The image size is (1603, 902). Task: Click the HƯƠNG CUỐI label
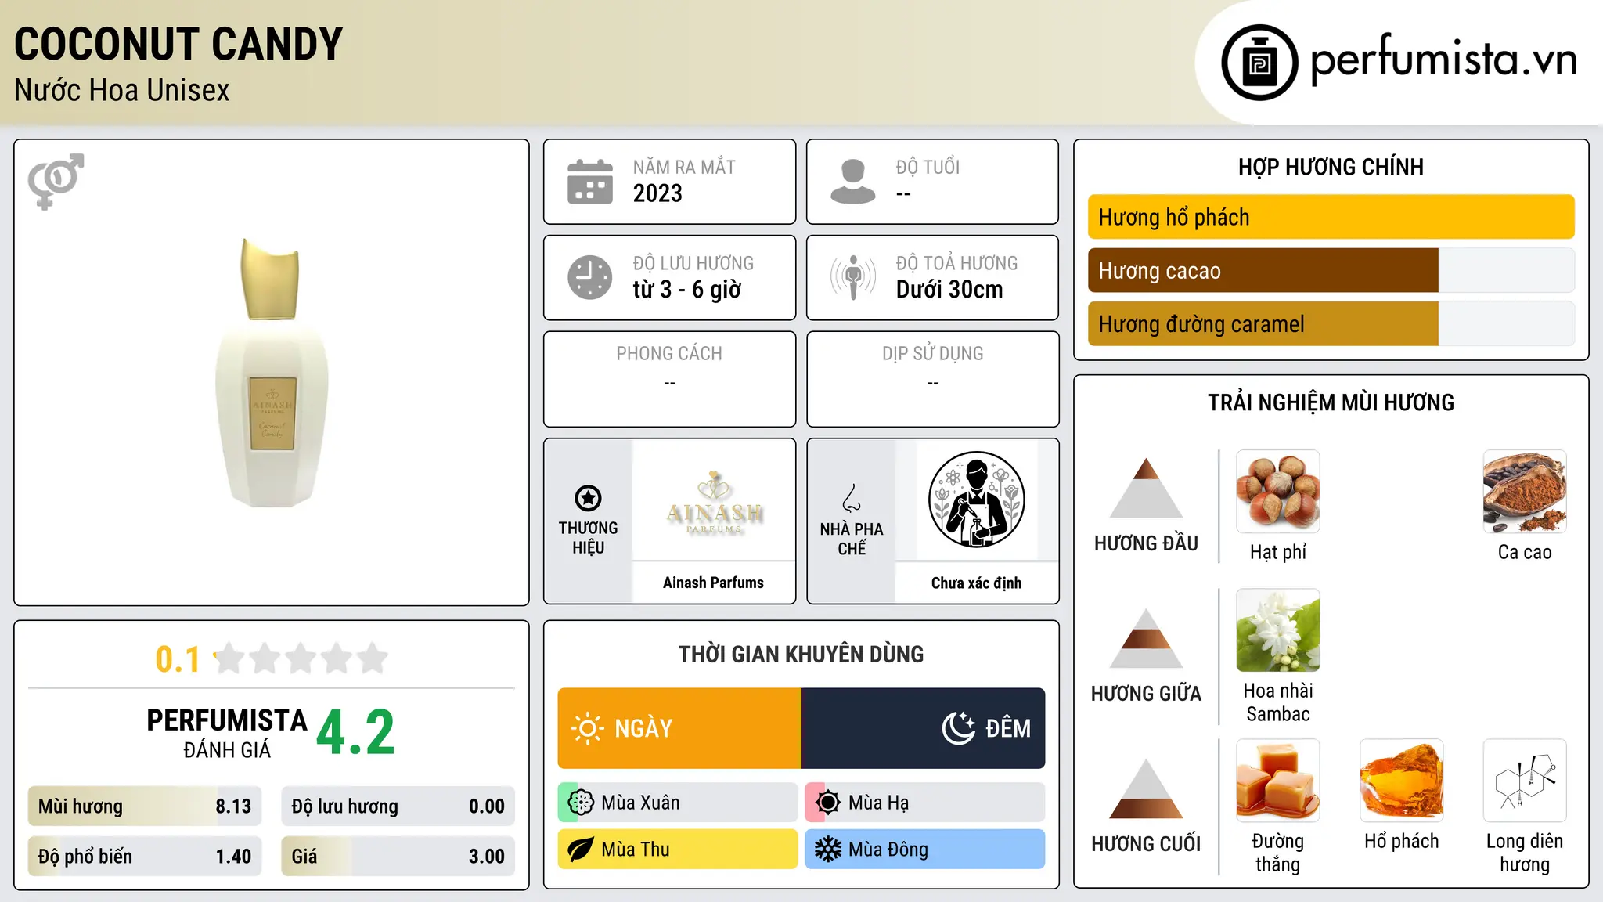tap(1146, 844)
